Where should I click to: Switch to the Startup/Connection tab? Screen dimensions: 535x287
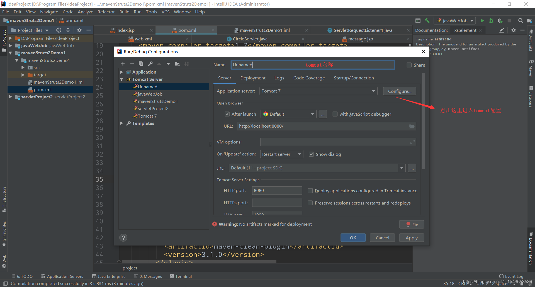[354, 78]
